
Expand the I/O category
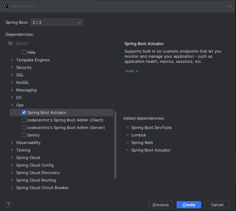click(x=12, y=97)
